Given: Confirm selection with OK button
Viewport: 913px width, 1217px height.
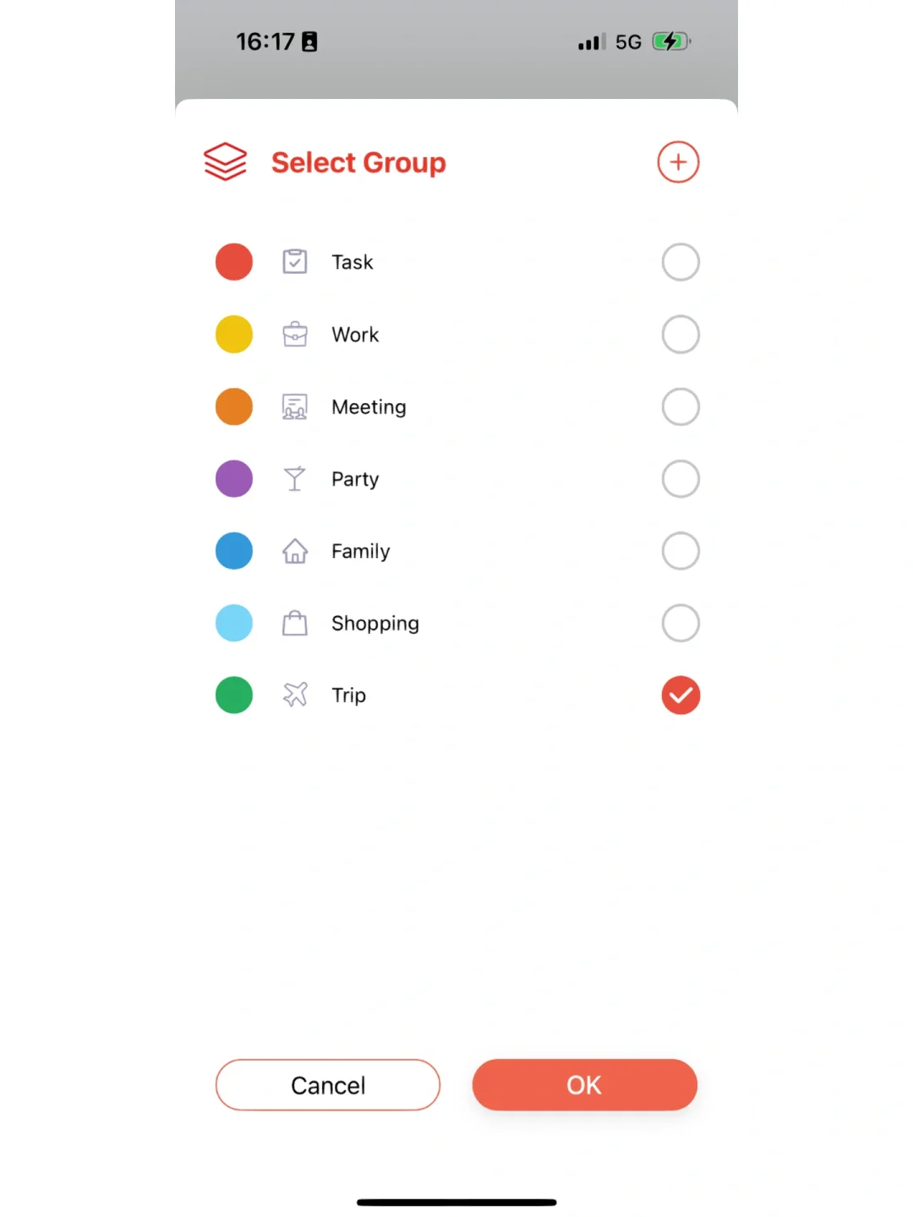Looking at the screenshot, I should [584, 1085].
